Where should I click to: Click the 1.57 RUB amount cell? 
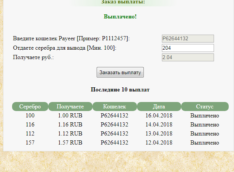pos(70,142)
